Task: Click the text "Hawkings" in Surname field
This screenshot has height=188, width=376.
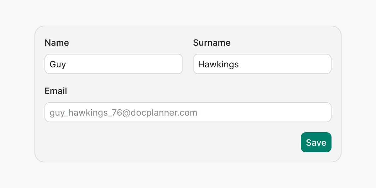Action: tap(218, 65)
